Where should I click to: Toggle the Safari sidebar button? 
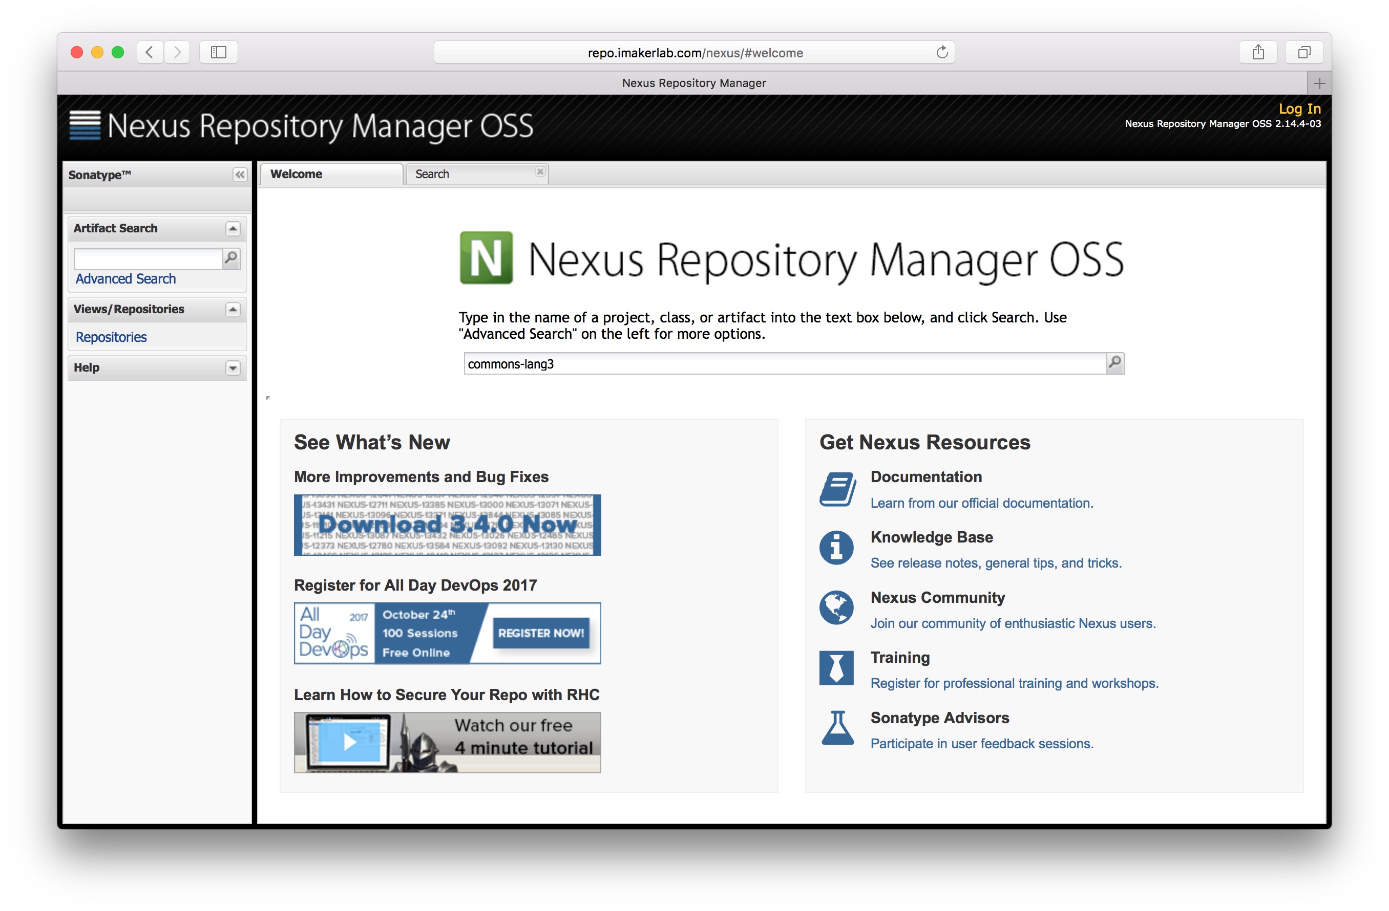pos(218,53)
